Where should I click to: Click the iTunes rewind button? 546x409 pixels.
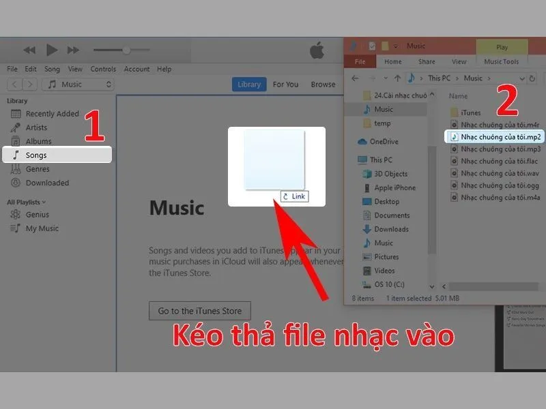[29, 50]
